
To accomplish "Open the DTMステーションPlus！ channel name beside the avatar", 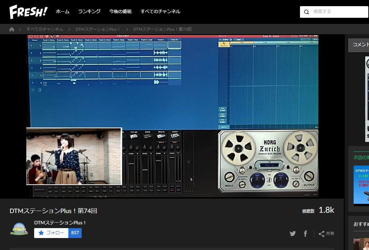I will 60,223.
